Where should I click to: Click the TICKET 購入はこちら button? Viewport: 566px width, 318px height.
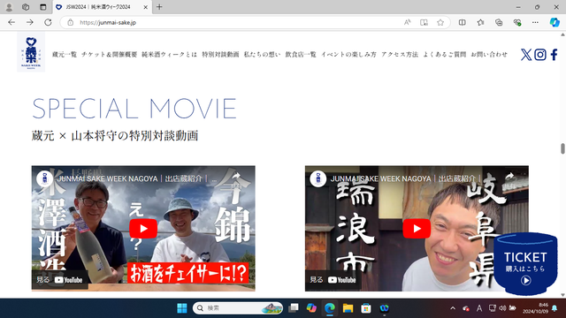tap(525, 264)
